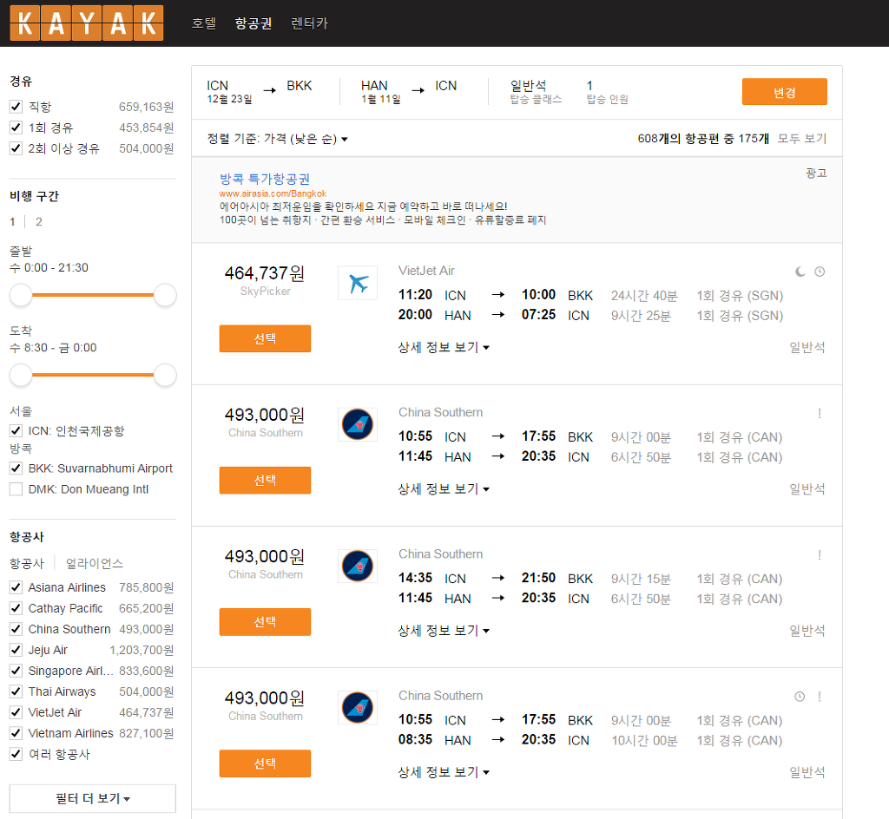Click 선택 for 10:55–17:55, 11:45 return China Southern fare

266,481
